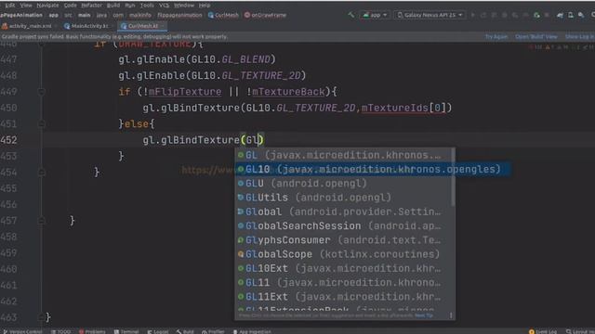Click the Show Log link in notification
The width and height of the screenshot is (595, 334).
(x=580, y=37)
